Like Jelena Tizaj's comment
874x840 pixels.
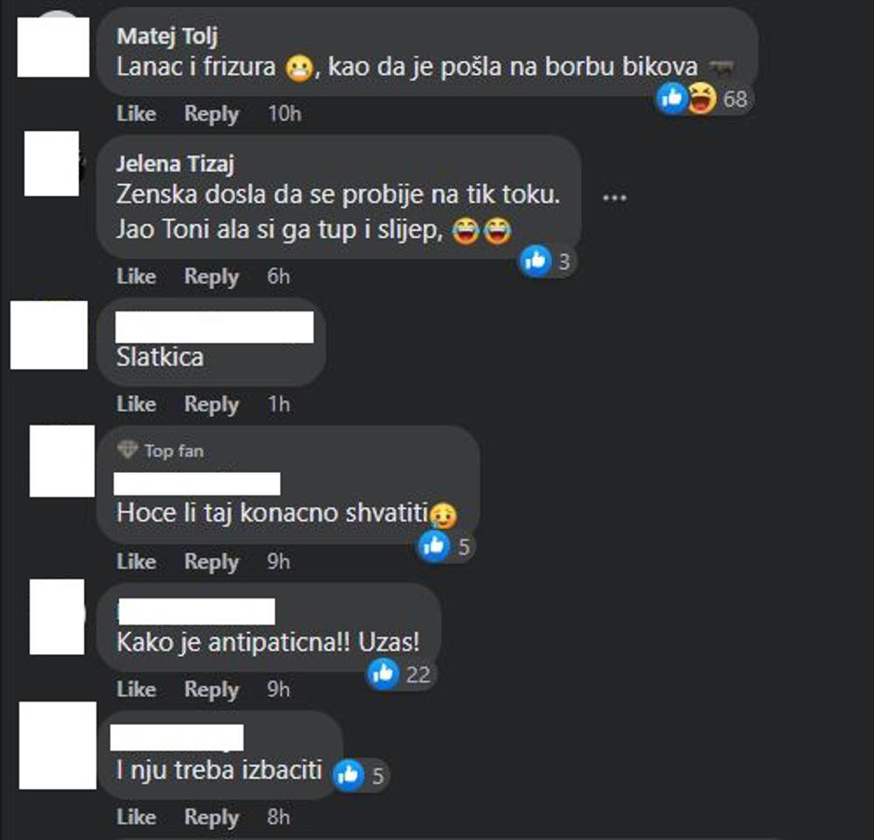pos(136,276)
